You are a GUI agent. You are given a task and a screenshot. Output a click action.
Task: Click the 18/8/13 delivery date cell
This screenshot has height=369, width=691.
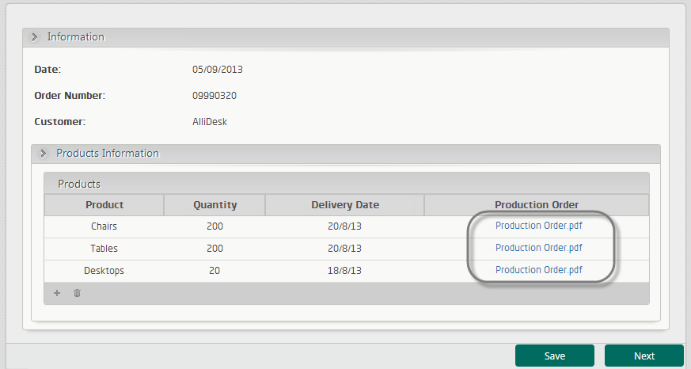[x=345, y=271]
